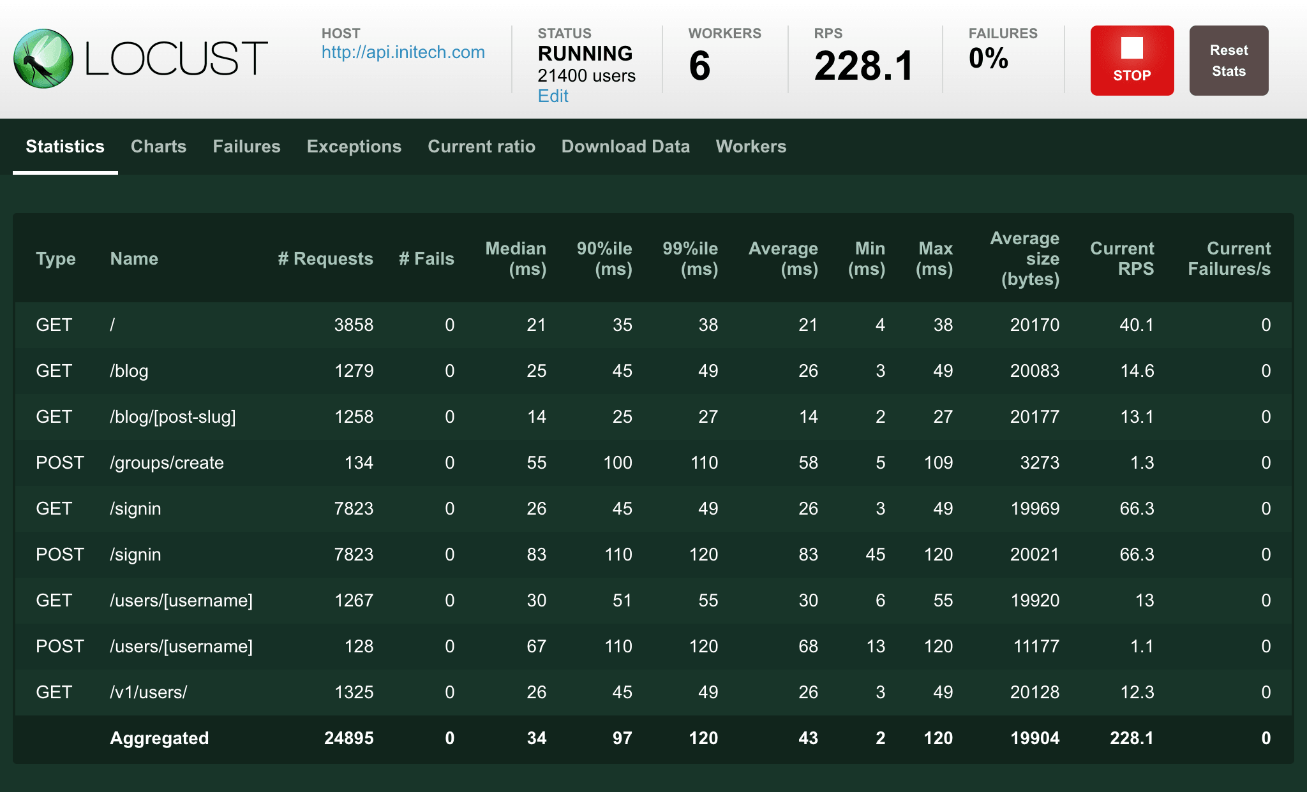Open the Download Data tab
Image resolution: width=1307 pixels, height=792 pixels.
[625, 147]
